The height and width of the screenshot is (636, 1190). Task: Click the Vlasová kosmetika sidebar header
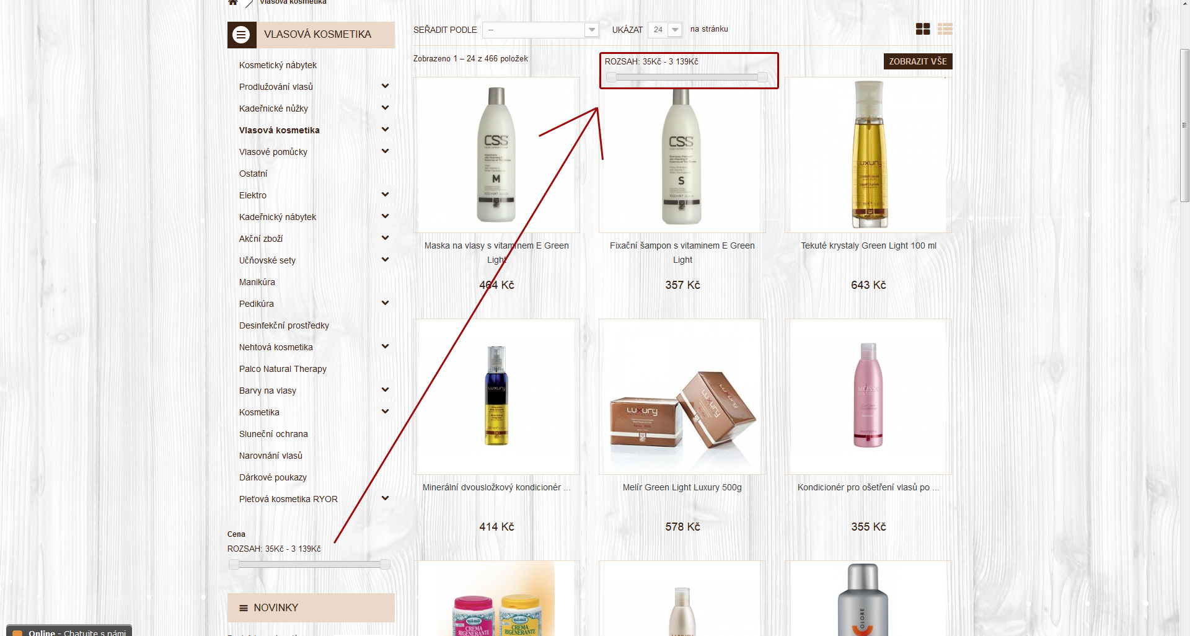coord(311,35)
